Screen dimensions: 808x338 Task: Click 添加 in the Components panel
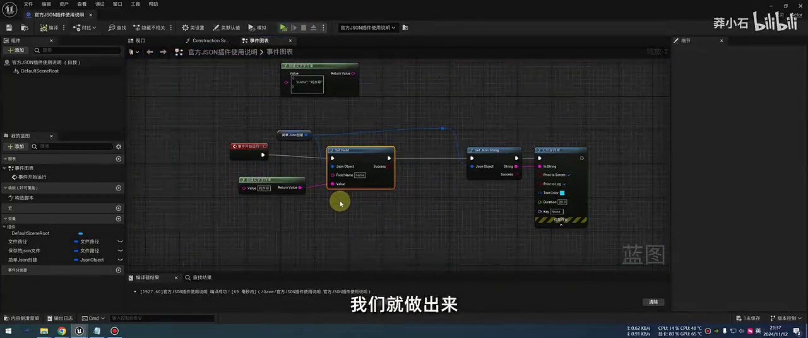coord(16,50)
